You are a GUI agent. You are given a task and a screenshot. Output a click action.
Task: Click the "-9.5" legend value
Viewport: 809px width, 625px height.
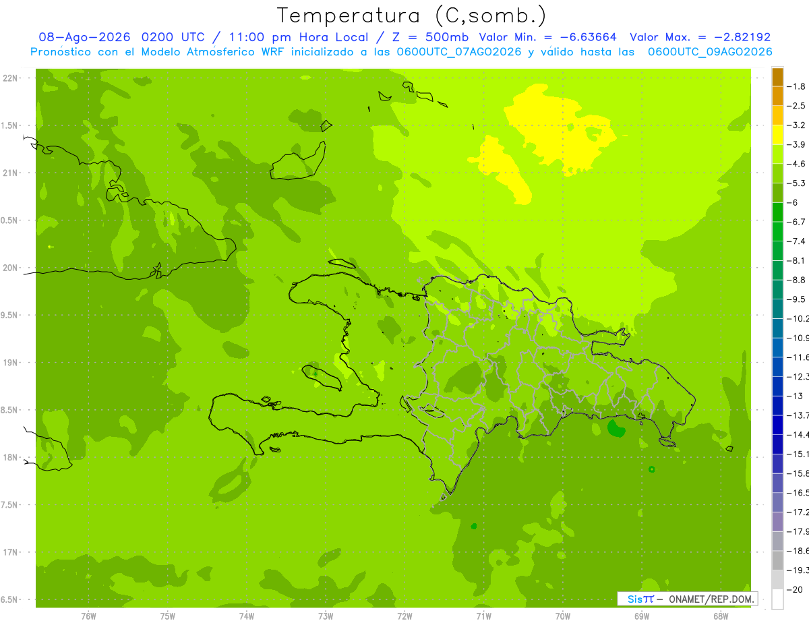[798, 299]
